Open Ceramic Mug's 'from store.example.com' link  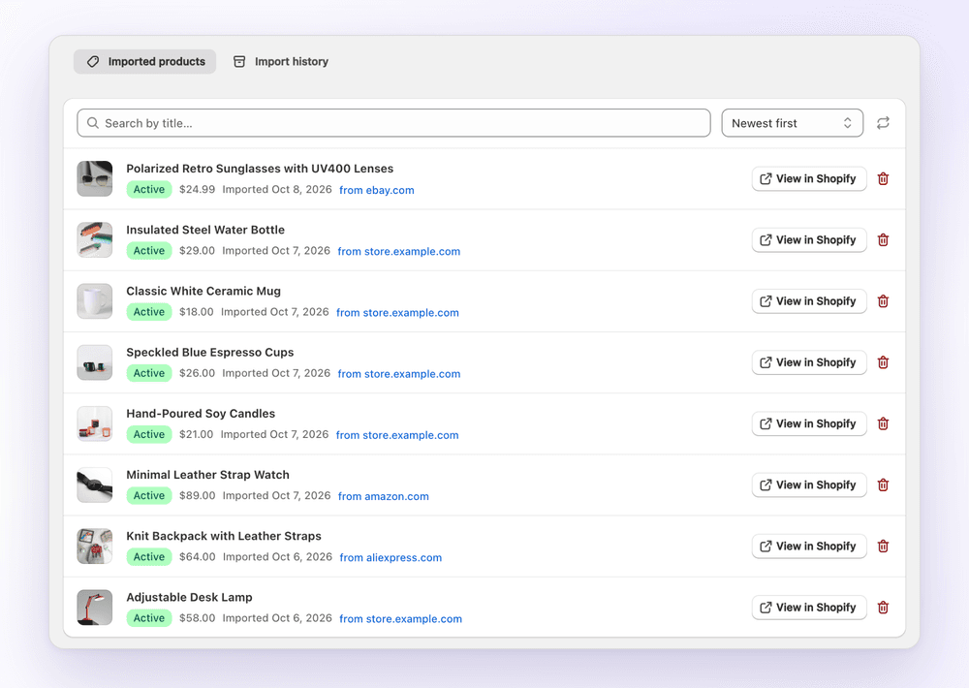pos(397,312)
